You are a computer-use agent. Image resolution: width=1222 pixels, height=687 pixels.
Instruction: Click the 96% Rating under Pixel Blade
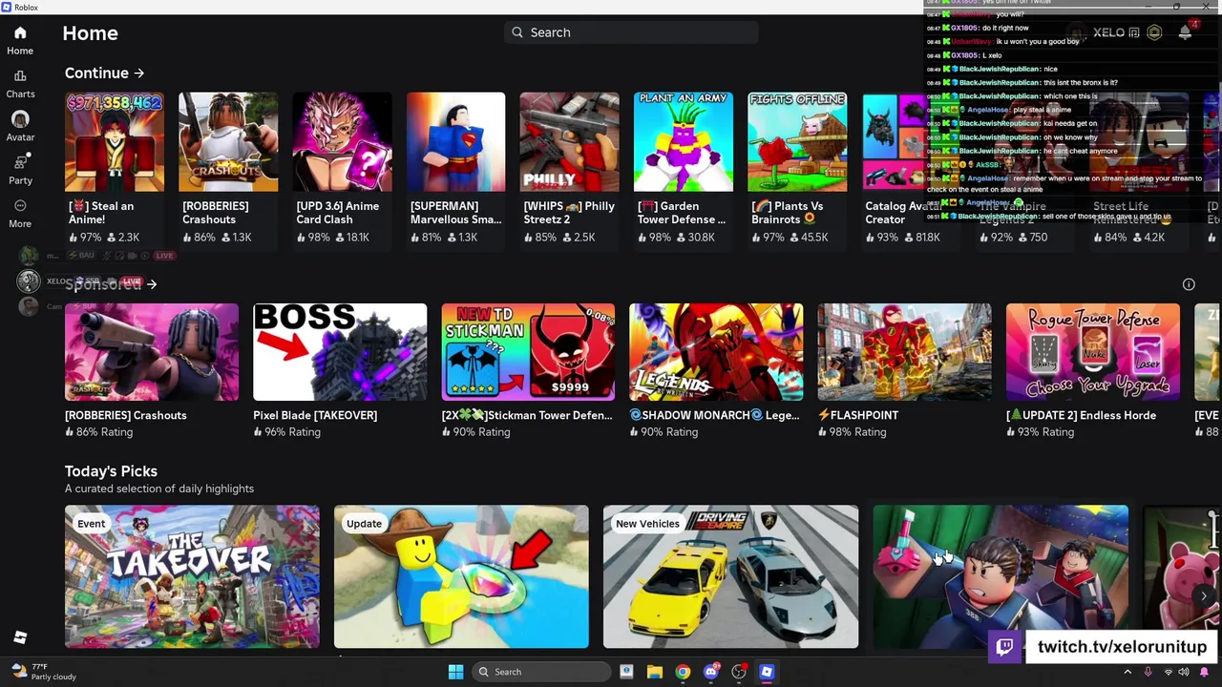tap(287, 432)
